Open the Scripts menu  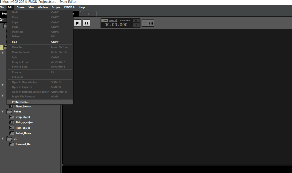tap(56, 7)
